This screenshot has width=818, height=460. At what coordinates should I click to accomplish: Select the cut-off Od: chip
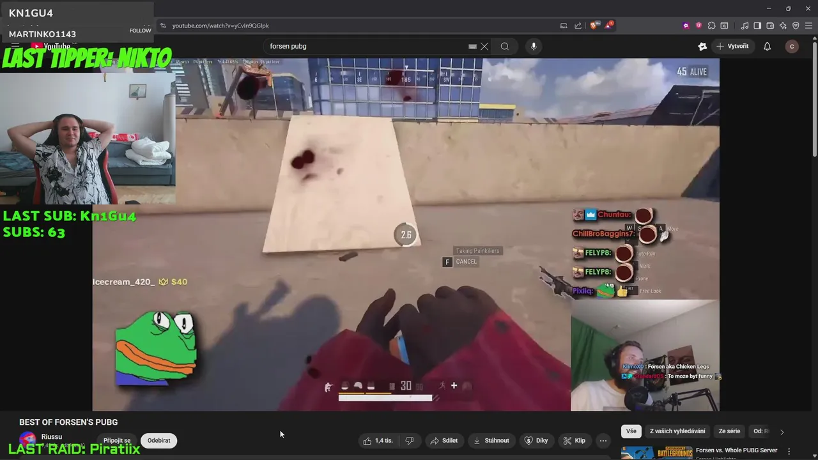760,431
